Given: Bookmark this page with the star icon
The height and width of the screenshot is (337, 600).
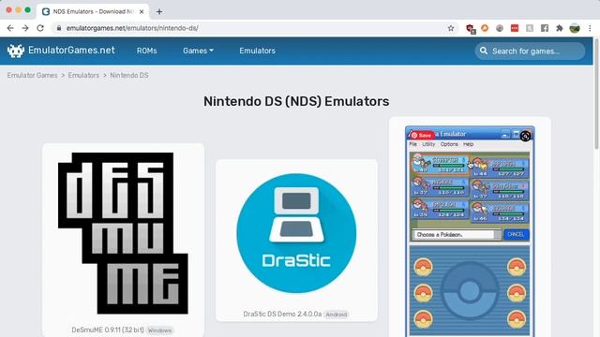Looking at the screenshot, I should (451, 28).
